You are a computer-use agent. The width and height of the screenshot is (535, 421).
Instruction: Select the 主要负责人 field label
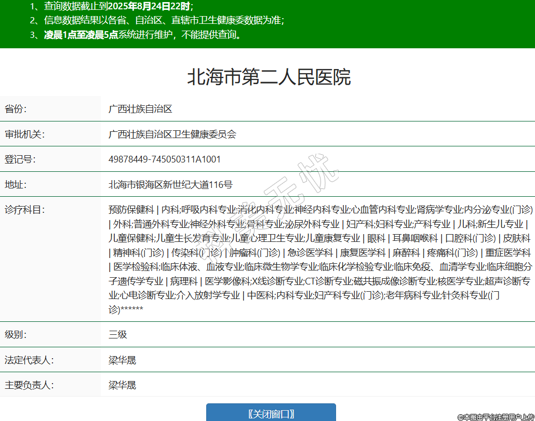point(29,385)
